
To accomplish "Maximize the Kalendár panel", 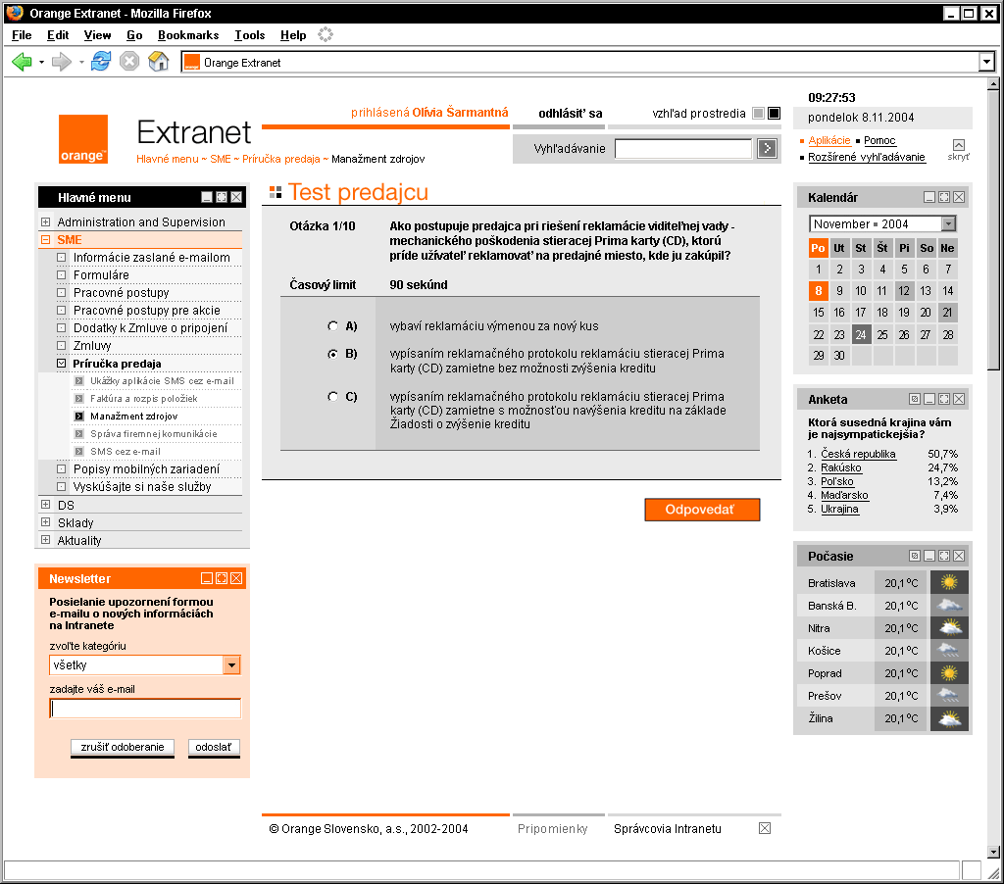I will 944,197.
